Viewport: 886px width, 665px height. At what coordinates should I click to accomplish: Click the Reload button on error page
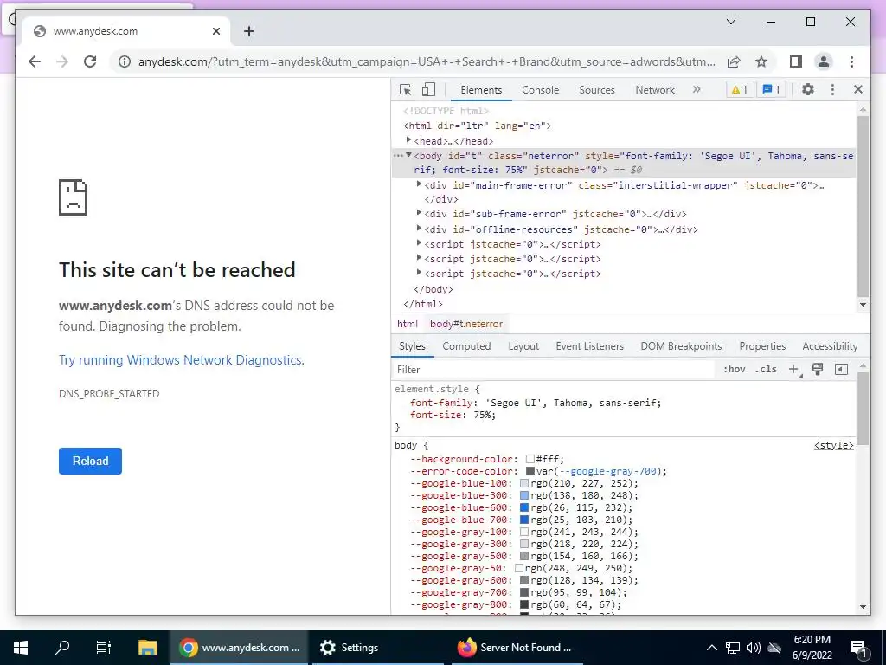point(90,461)
